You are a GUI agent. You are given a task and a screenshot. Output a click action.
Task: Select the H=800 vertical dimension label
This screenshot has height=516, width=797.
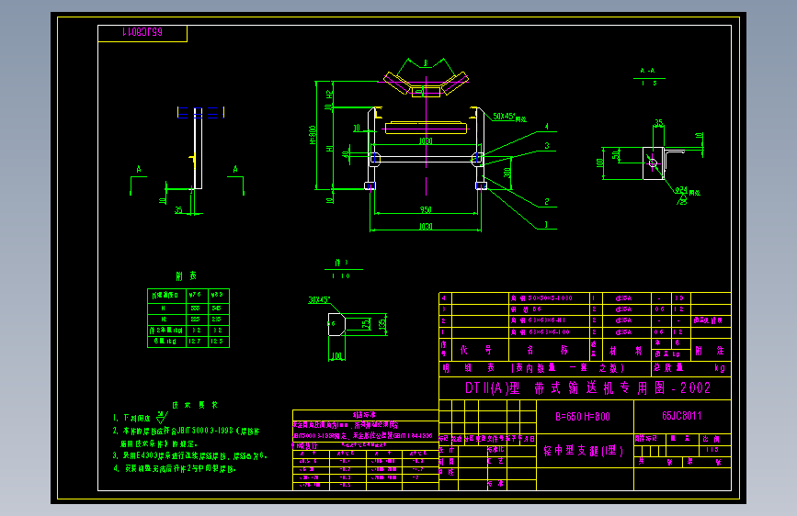click(x=313, y=135)
